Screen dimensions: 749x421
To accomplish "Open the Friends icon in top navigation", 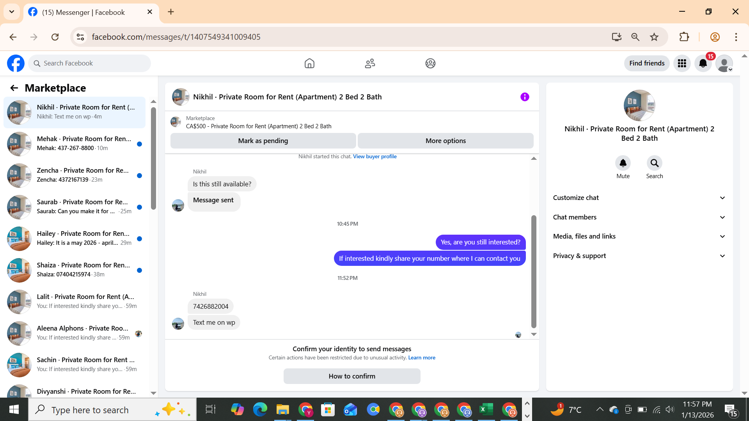I will [x=370, y=63].
